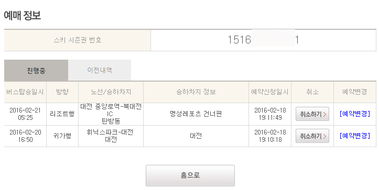Viewport: 379px width, 190px height.
Task: Select the 명성레포츠 건너편 stop cell
Action: click(x=196, y=114)
